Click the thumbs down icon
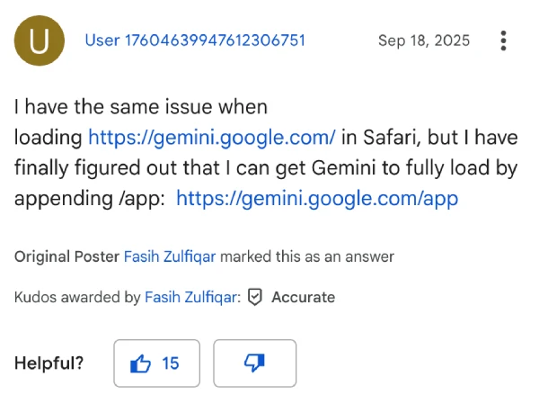The height and width of the screenshot is (404, 539). point(254,364)
